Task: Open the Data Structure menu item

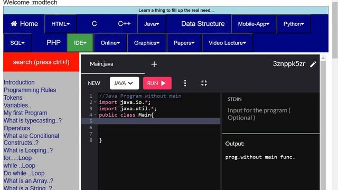Action: pyautogui.click(x=203, y=24)
